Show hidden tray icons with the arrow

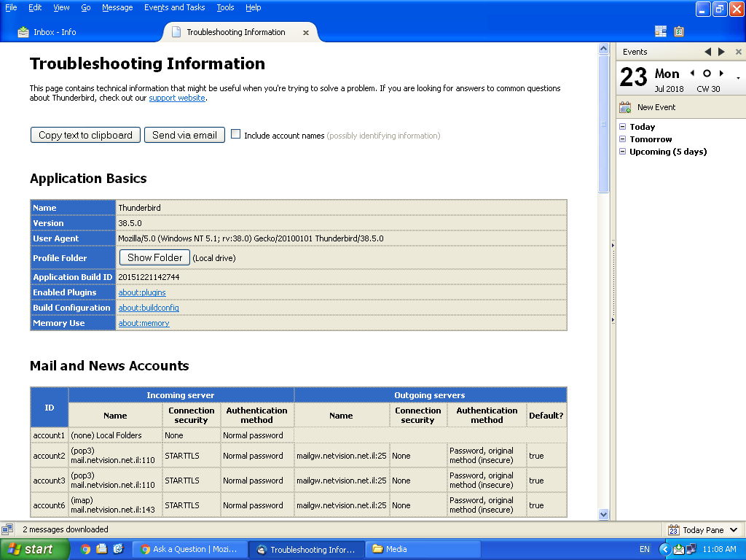pos(664,549)
